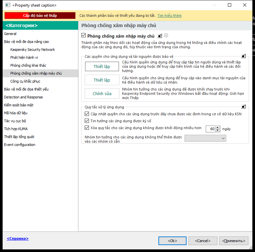255x252 pixels.
Task: Select Tích hợp KUMA section
Action: coord(40,129)
